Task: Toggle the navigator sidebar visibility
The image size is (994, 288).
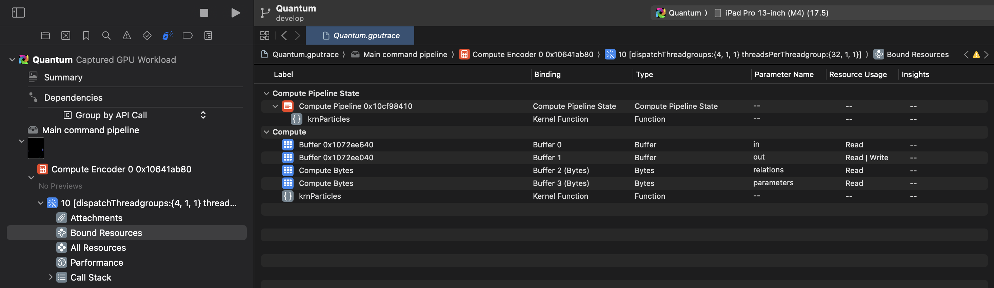Action: point(18,13)
